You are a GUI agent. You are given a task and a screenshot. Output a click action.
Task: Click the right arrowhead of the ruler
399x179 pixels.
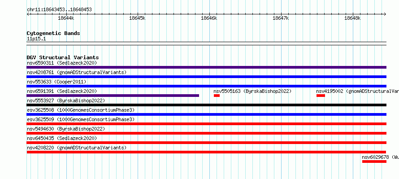tap(385, 14)
